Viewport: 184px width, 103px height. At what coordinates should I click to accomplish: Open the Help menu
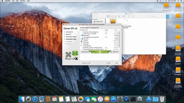coord(28,1)
